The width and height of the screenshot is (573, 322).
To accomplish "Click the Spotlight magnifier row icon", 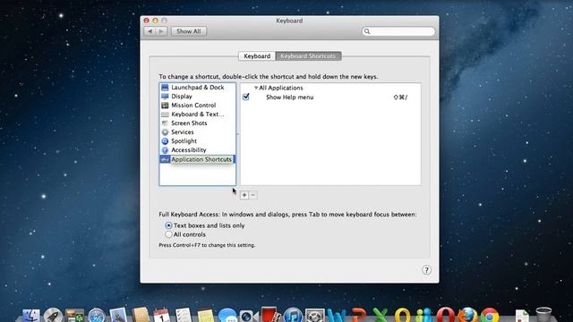I will tap(165, 141).
